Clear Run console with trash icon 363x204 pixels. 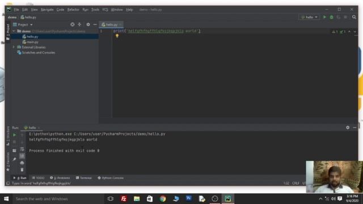[22, 170]
